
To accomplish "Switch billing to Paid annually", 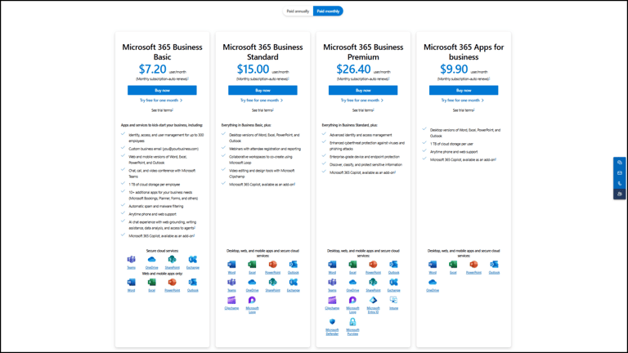I will (x=298, y=11).
